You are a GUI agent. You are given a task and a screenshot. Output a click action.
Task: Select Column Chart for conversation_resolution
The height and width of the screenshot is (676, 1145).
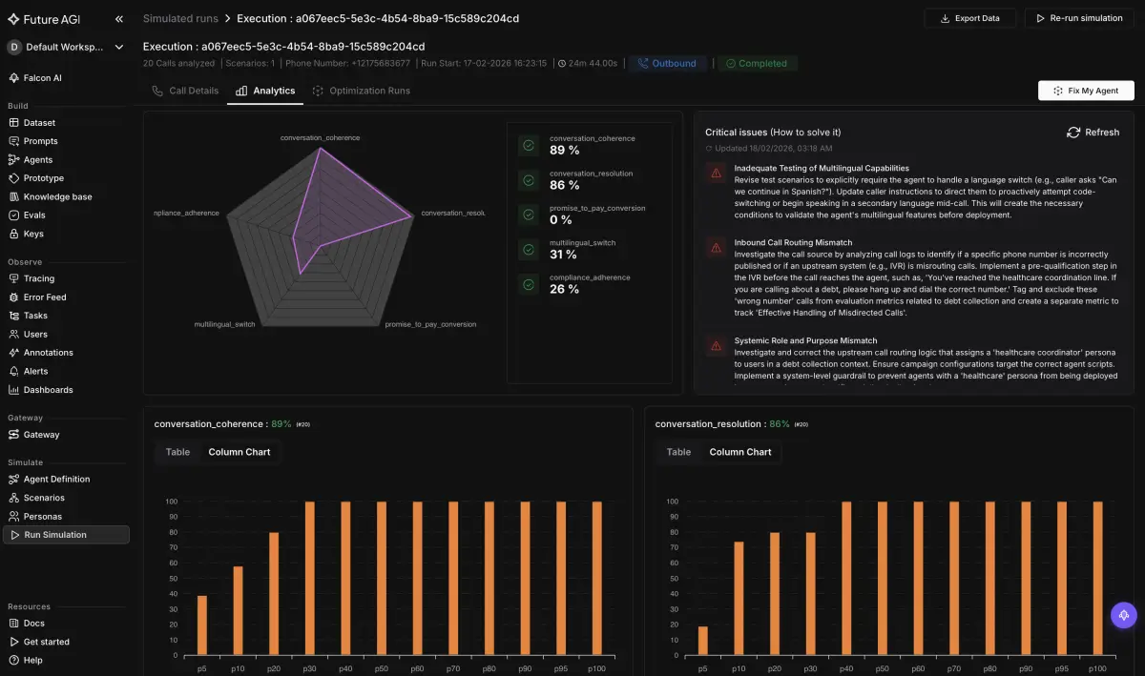(740, 452)
